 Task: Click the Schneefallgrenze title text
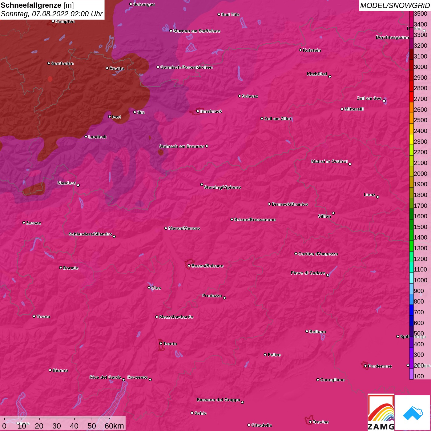pos(31,5)
